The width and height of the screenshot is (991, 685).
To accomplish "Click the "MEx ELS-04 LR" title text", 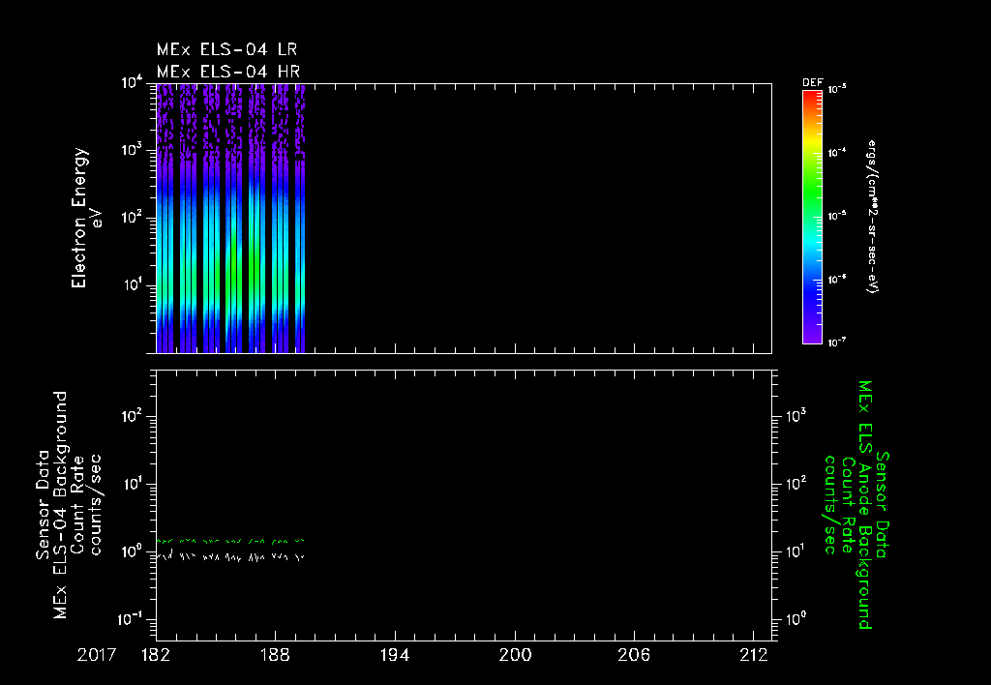I will pos(228,49).
